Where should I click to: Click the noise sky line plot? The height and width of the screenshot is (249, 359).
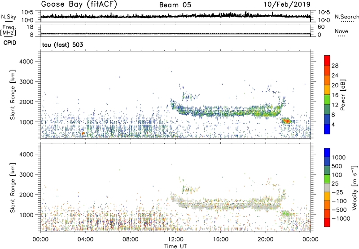[175, 16]
